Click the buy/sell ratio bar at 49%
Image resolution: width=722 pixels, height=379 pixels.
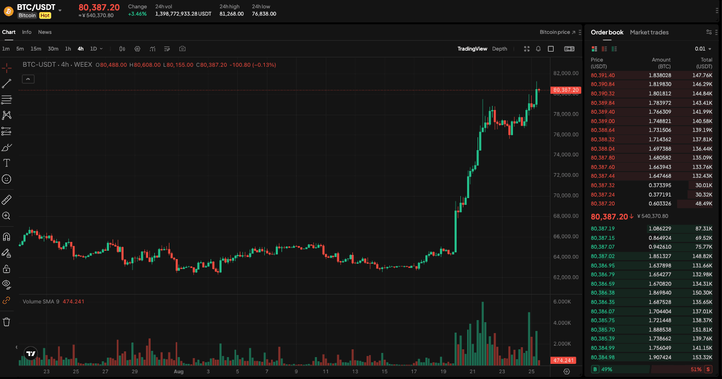(620, 369)
